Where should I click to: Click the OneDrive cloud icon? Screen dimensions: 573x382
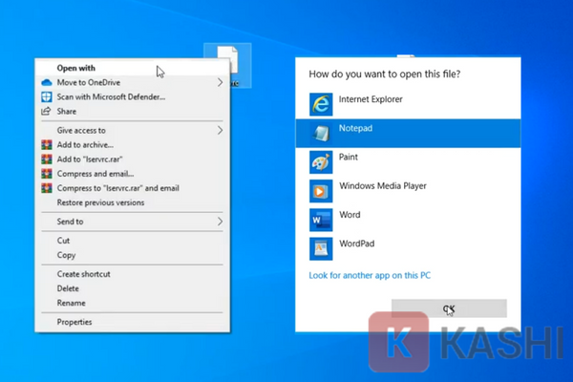pos(45,83)
